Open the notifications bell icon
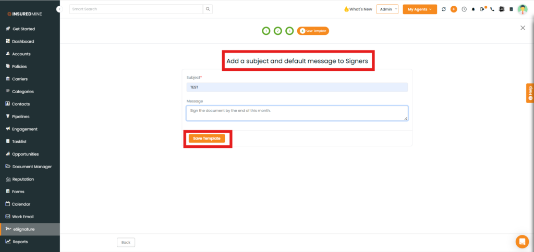The height and width of the screenshot is (252, 534). click(x=474, y=9)
